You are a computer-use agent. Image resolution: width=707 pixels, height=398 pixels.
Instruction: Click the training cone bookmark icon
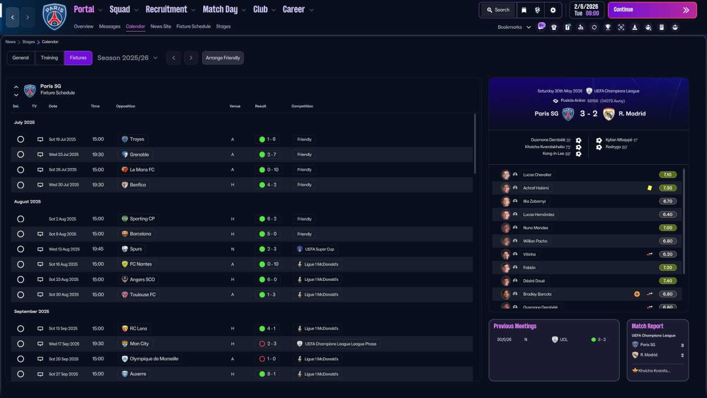coord(635,27)
